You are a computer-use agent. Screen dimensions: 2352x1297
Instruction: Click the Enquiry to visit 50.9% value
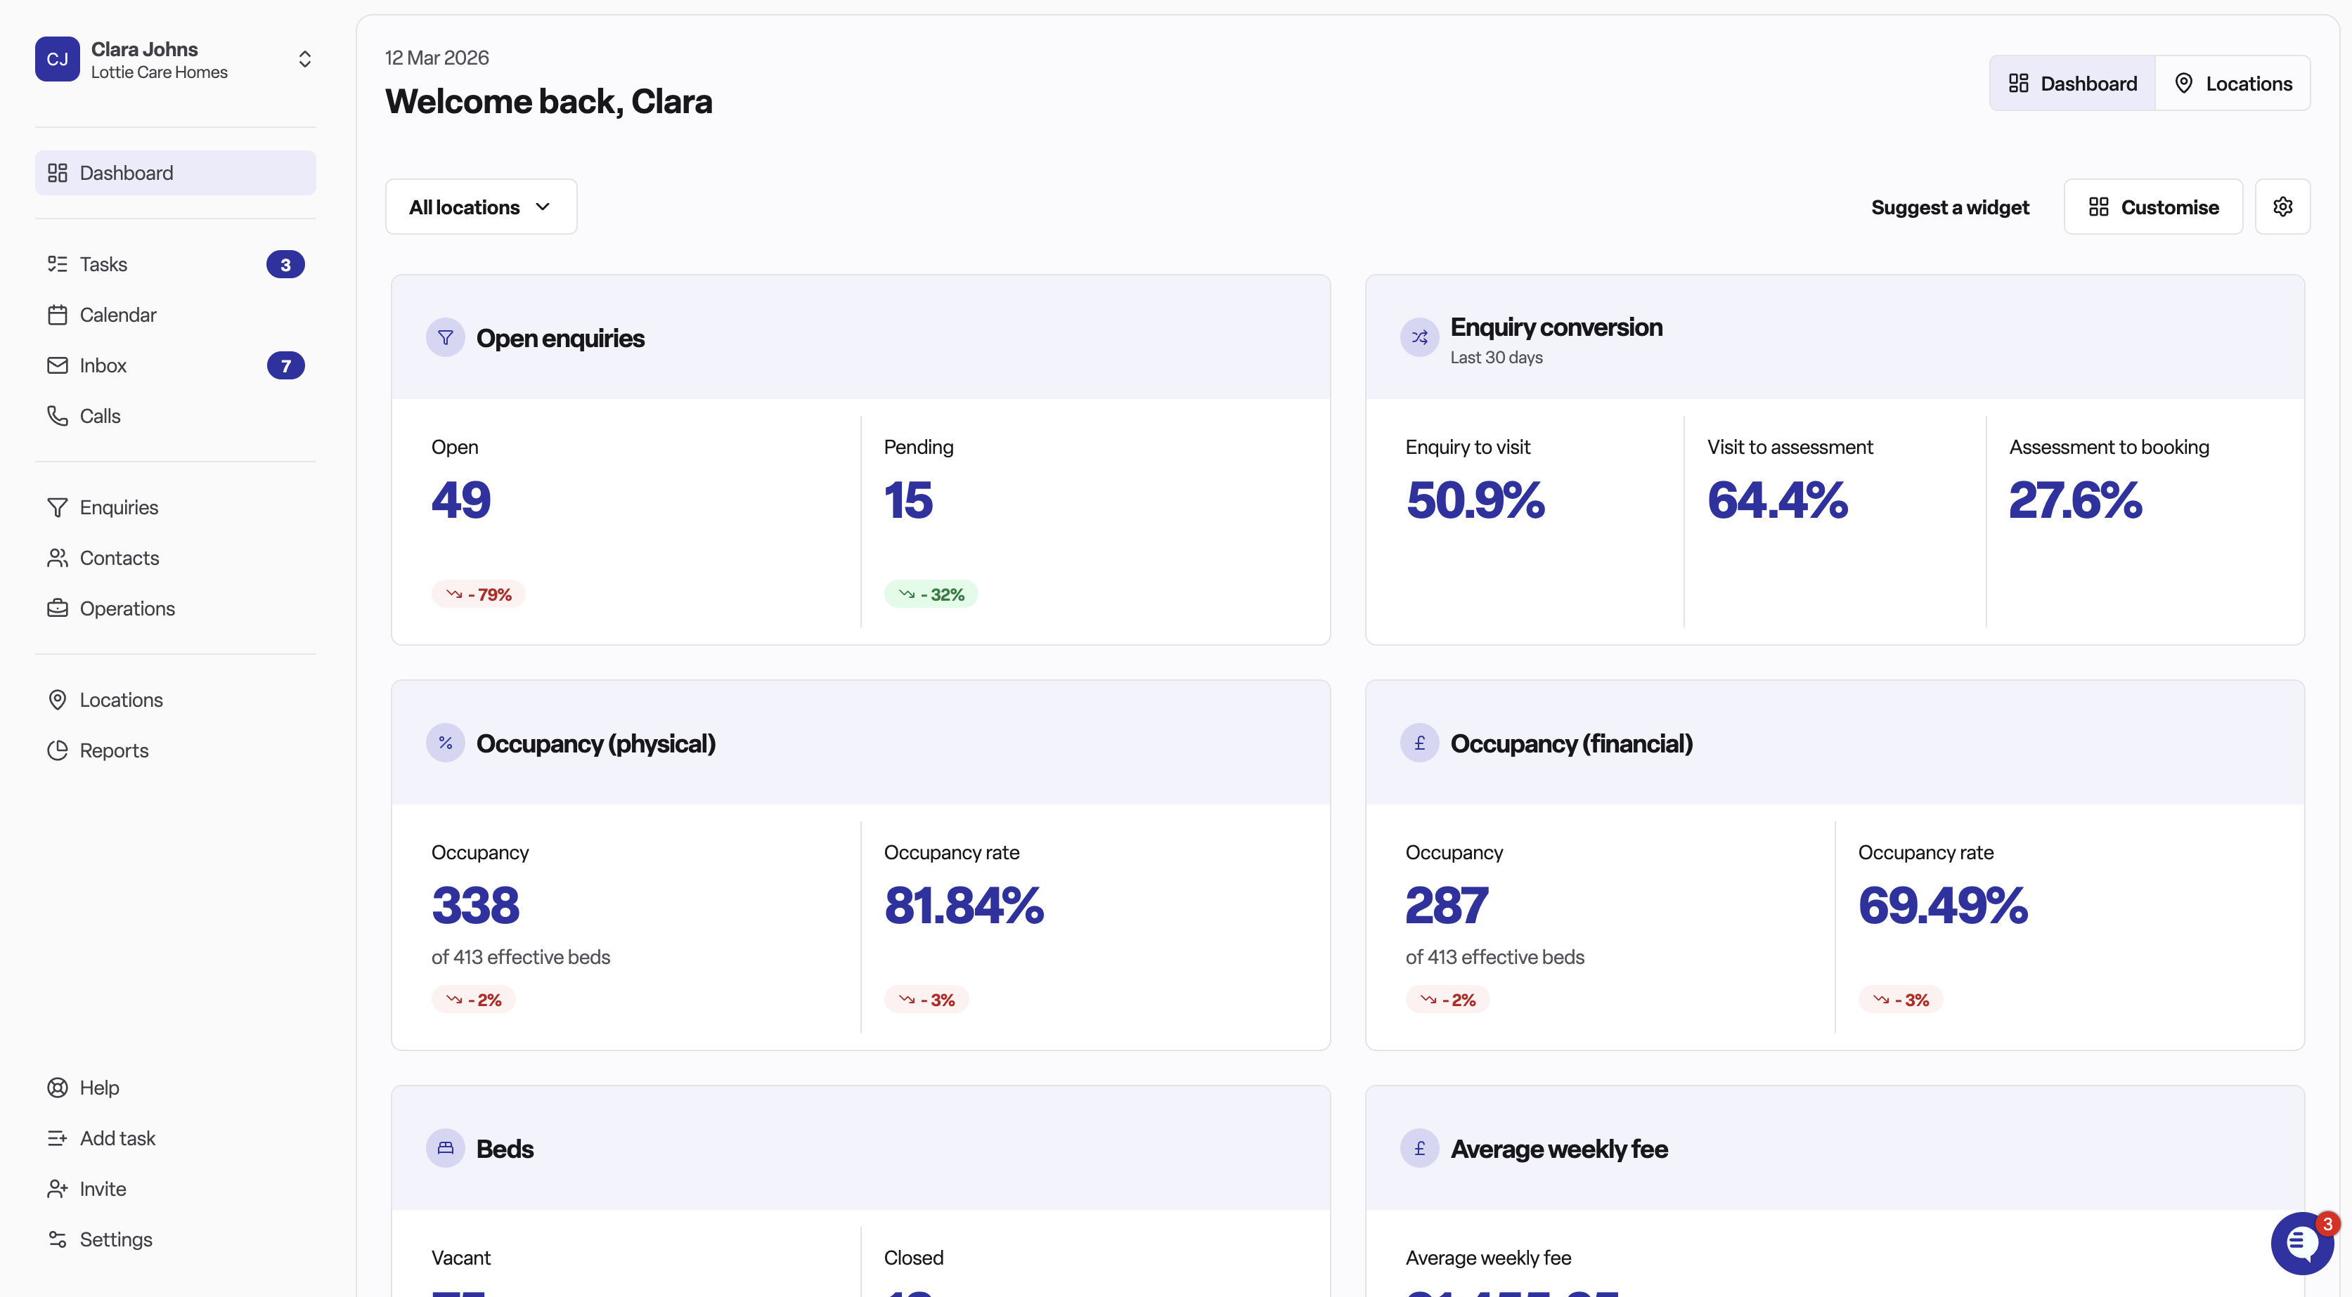[1475, 500]
